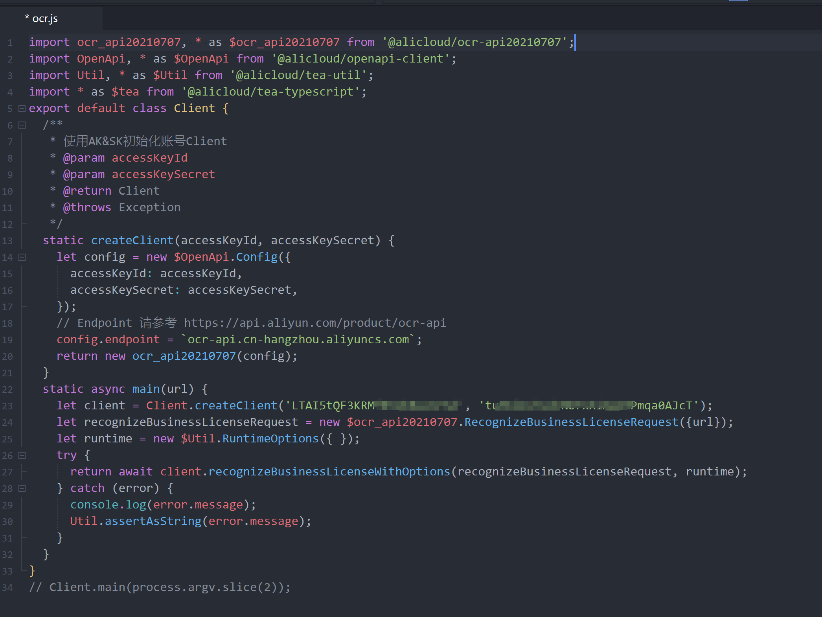Collapse the catch block fold on line 28
Image resolution: width=822 pixels, height=617 pixels.
click(22, 488)
